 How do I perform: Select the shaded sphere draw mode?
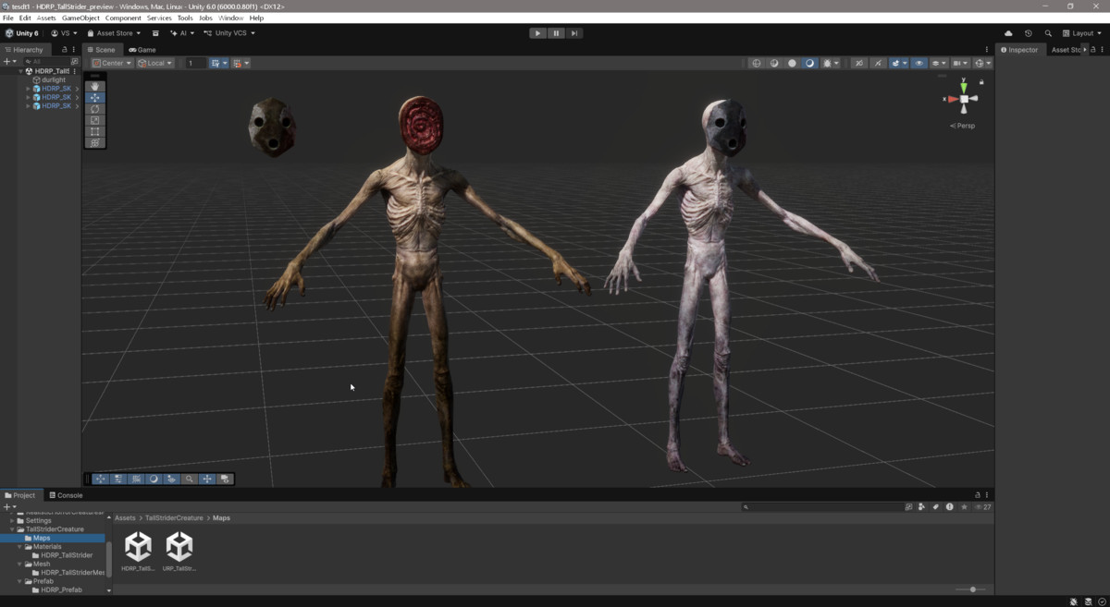pos(774,63)
